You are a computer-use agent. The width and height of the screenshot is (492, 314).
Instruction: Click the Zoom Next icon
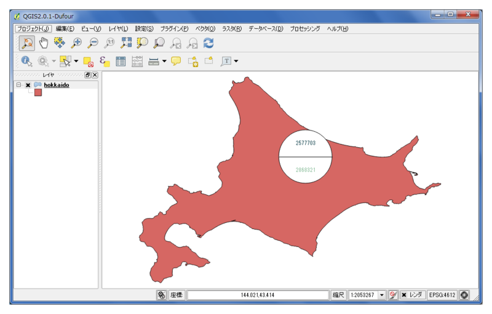(x=192, y=43)
